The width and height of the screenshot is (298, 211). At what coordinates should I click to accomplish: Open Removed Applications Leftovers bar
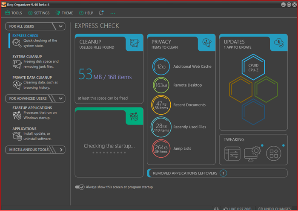point(217,173)
